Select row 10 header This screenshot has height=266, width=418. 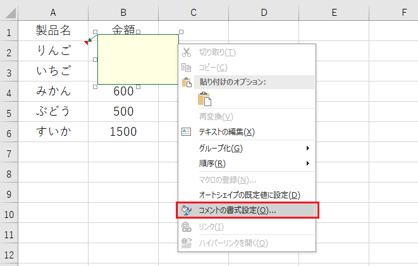click(x=9, y=213)
